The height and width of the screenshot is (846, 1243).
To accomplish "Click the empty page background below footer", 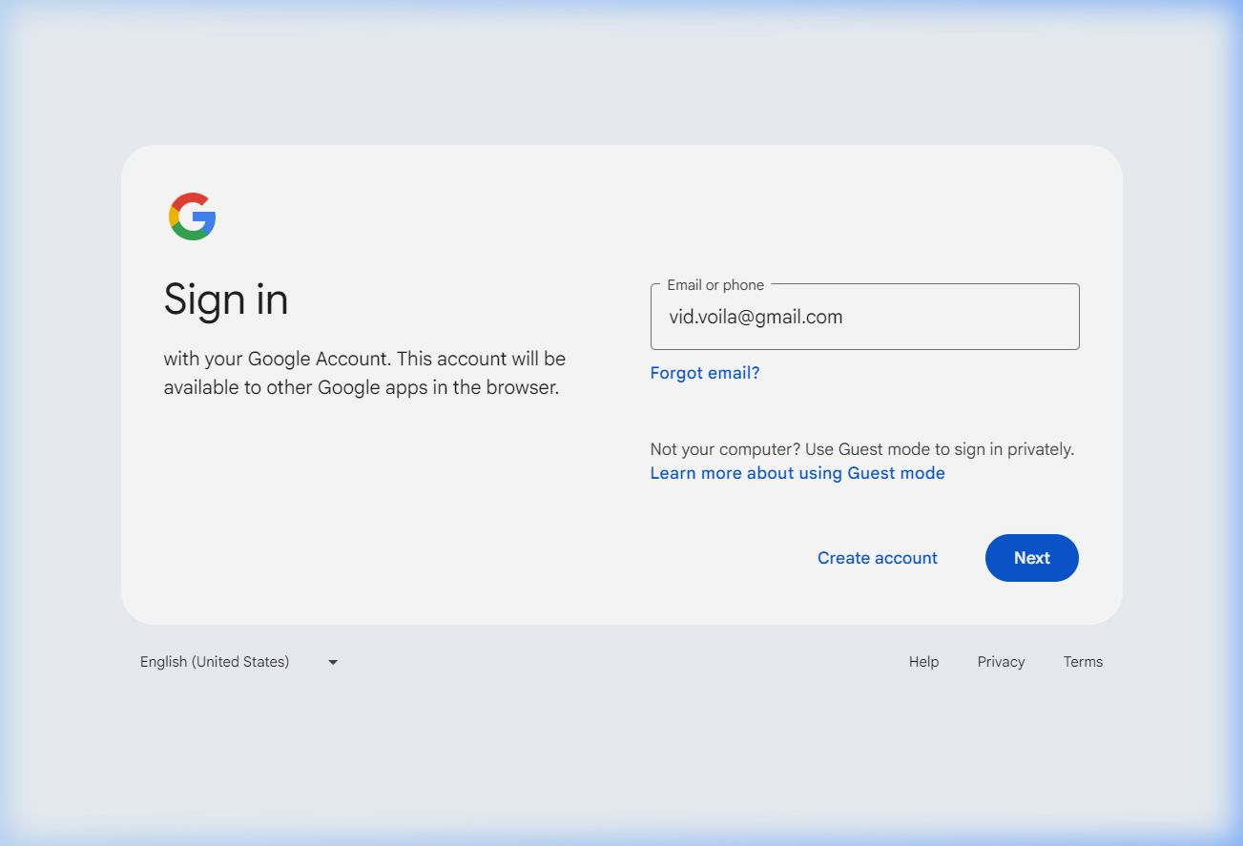I will point(620,753).
